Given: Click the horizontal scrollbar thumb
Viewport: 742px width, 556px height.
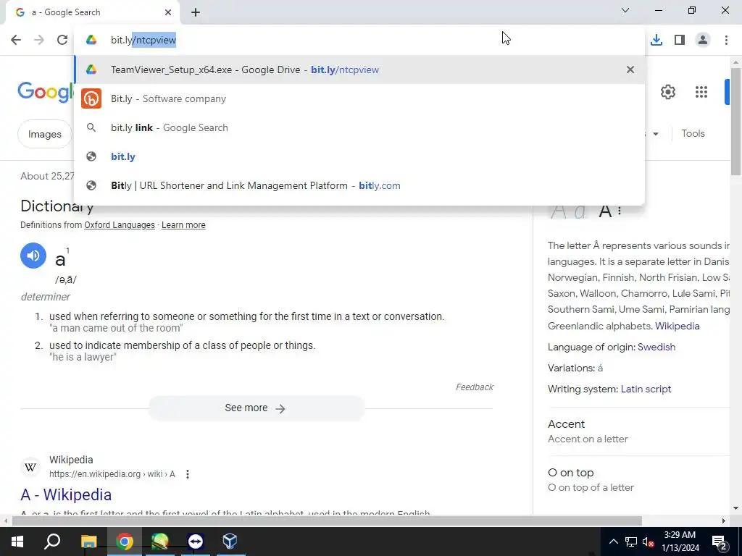Looking at the screenshot, I should [x=327, y=521].
